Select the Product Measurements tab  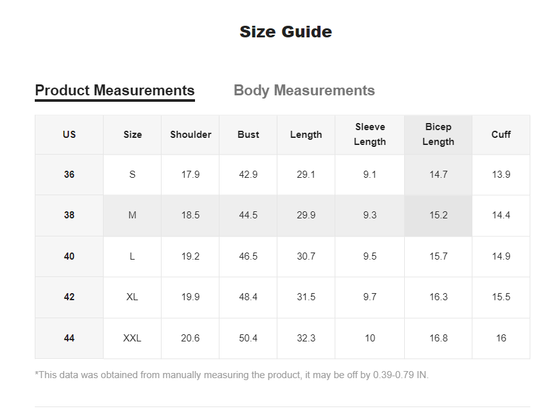(115, 91)
